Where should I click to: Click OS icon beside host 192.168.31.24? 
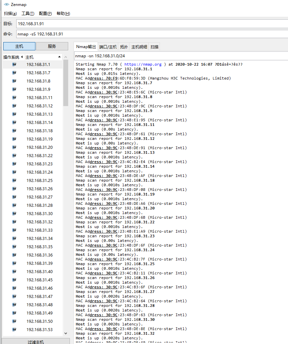pyautogui.click(x=14, y=172)
